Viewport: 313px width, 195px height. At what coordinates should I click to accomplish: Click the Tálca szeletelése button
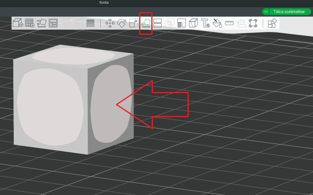(x=290, y=12)
